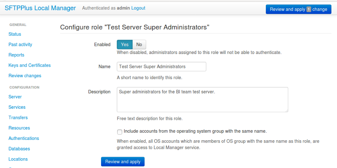Select Resources in the sidebar
The image size is (337, 168).
(x=19, y=128)
